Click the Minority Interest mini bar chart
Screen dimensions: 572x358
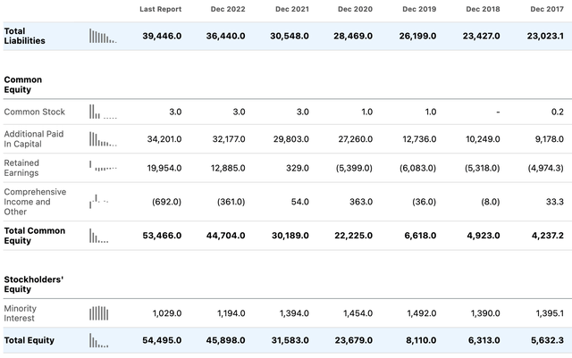[99, 313]
